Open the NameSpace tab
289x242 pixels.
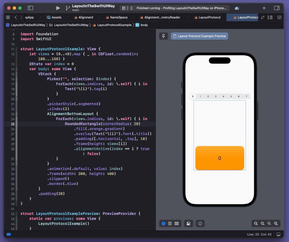[116, 17]
